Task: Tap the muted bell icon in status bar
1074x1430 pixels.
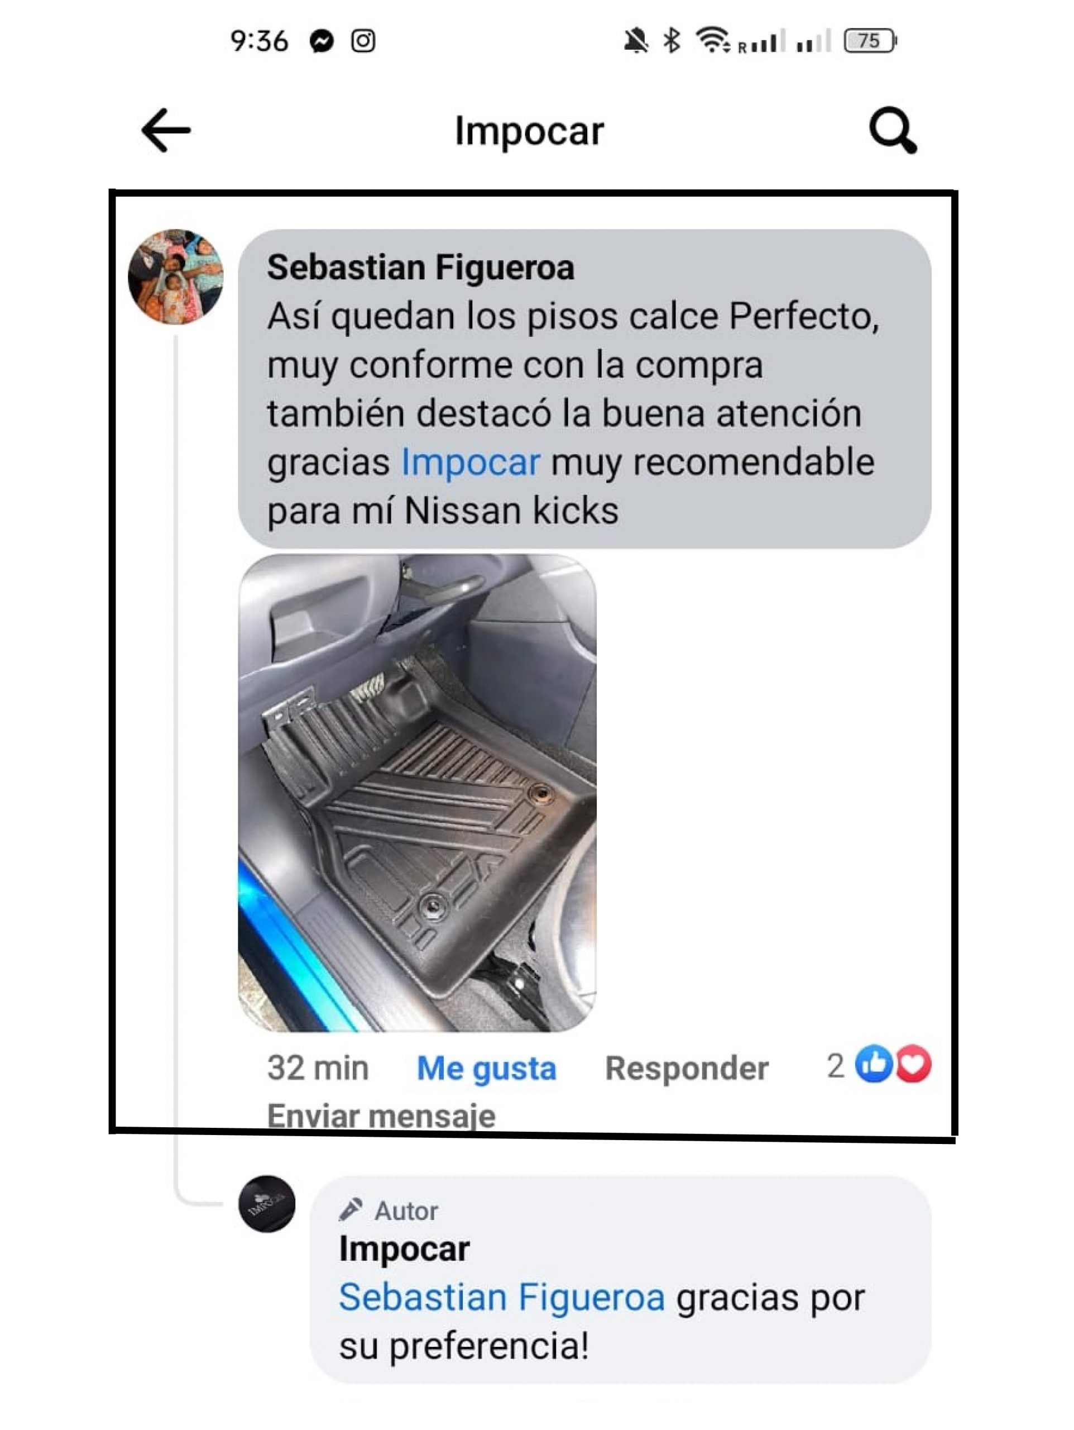Action: (x=636, y=41)
